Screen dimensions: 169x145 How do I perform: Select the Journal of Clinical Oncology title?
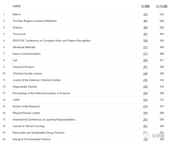tap(29, 126)
